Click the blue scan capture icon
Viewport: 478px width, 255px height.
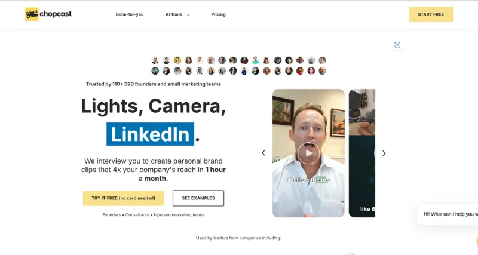pos(397,45)
